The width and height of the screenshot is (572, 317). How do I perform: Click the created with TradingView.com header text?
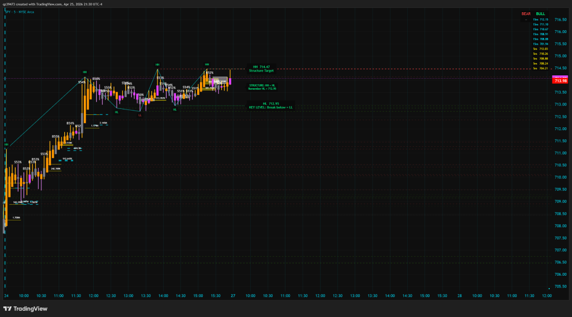(52, 4)
